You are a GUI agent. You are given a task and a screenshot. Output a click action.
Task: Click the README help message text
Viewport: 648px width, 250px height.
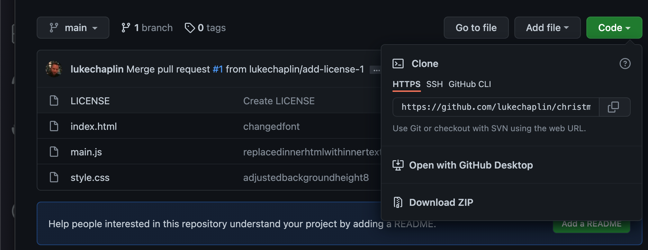pyautogui.click(x=242, y=224)
